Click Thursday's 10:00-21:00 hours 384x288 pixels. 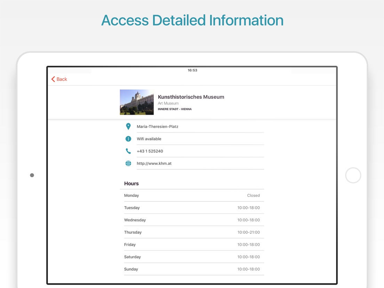click(249, 232)
